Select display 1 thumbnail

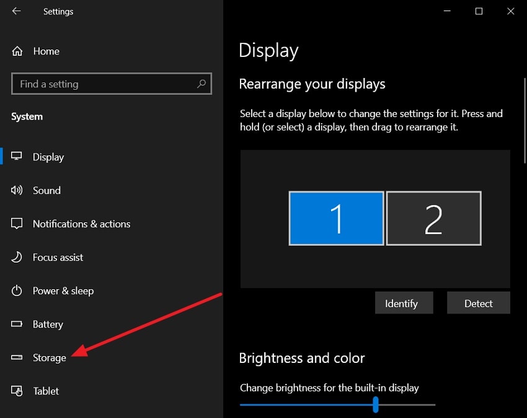point(336,219)
